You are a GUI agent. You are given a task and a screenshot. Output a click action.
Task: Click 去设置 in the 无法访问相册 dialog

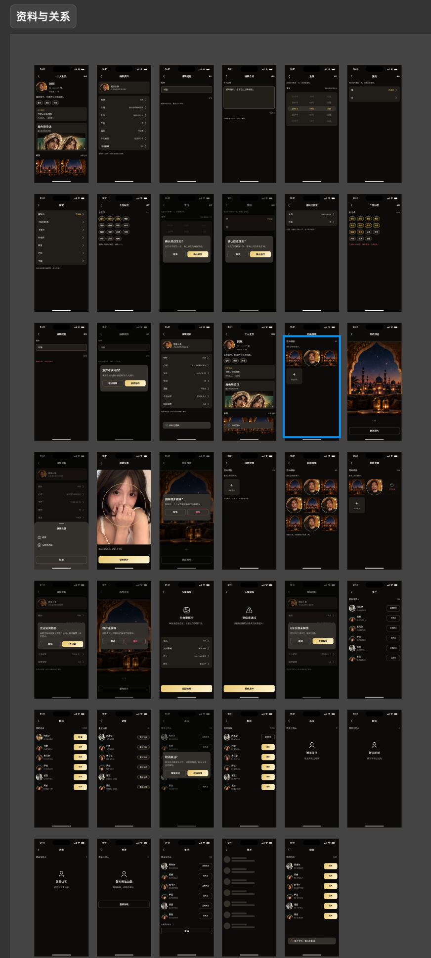[x=73, y=644]
